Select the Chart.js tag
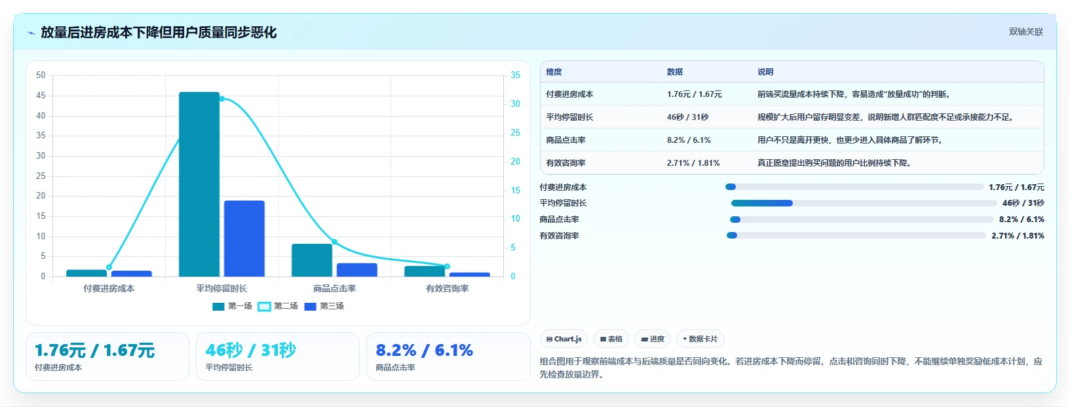Screen dimensions: 1070x407 [564, 339]
